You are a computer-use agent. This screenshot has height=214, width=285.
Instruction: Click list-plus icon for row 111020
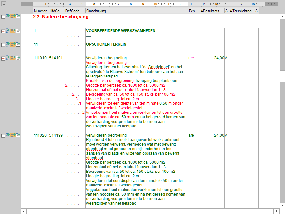pyautogui.click(x=18, y=135)
